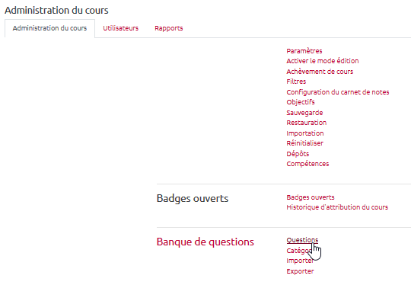This screenshot has width=411, height=285.
Task: Select the Administration du cours tab
Action: pos(49,28)
